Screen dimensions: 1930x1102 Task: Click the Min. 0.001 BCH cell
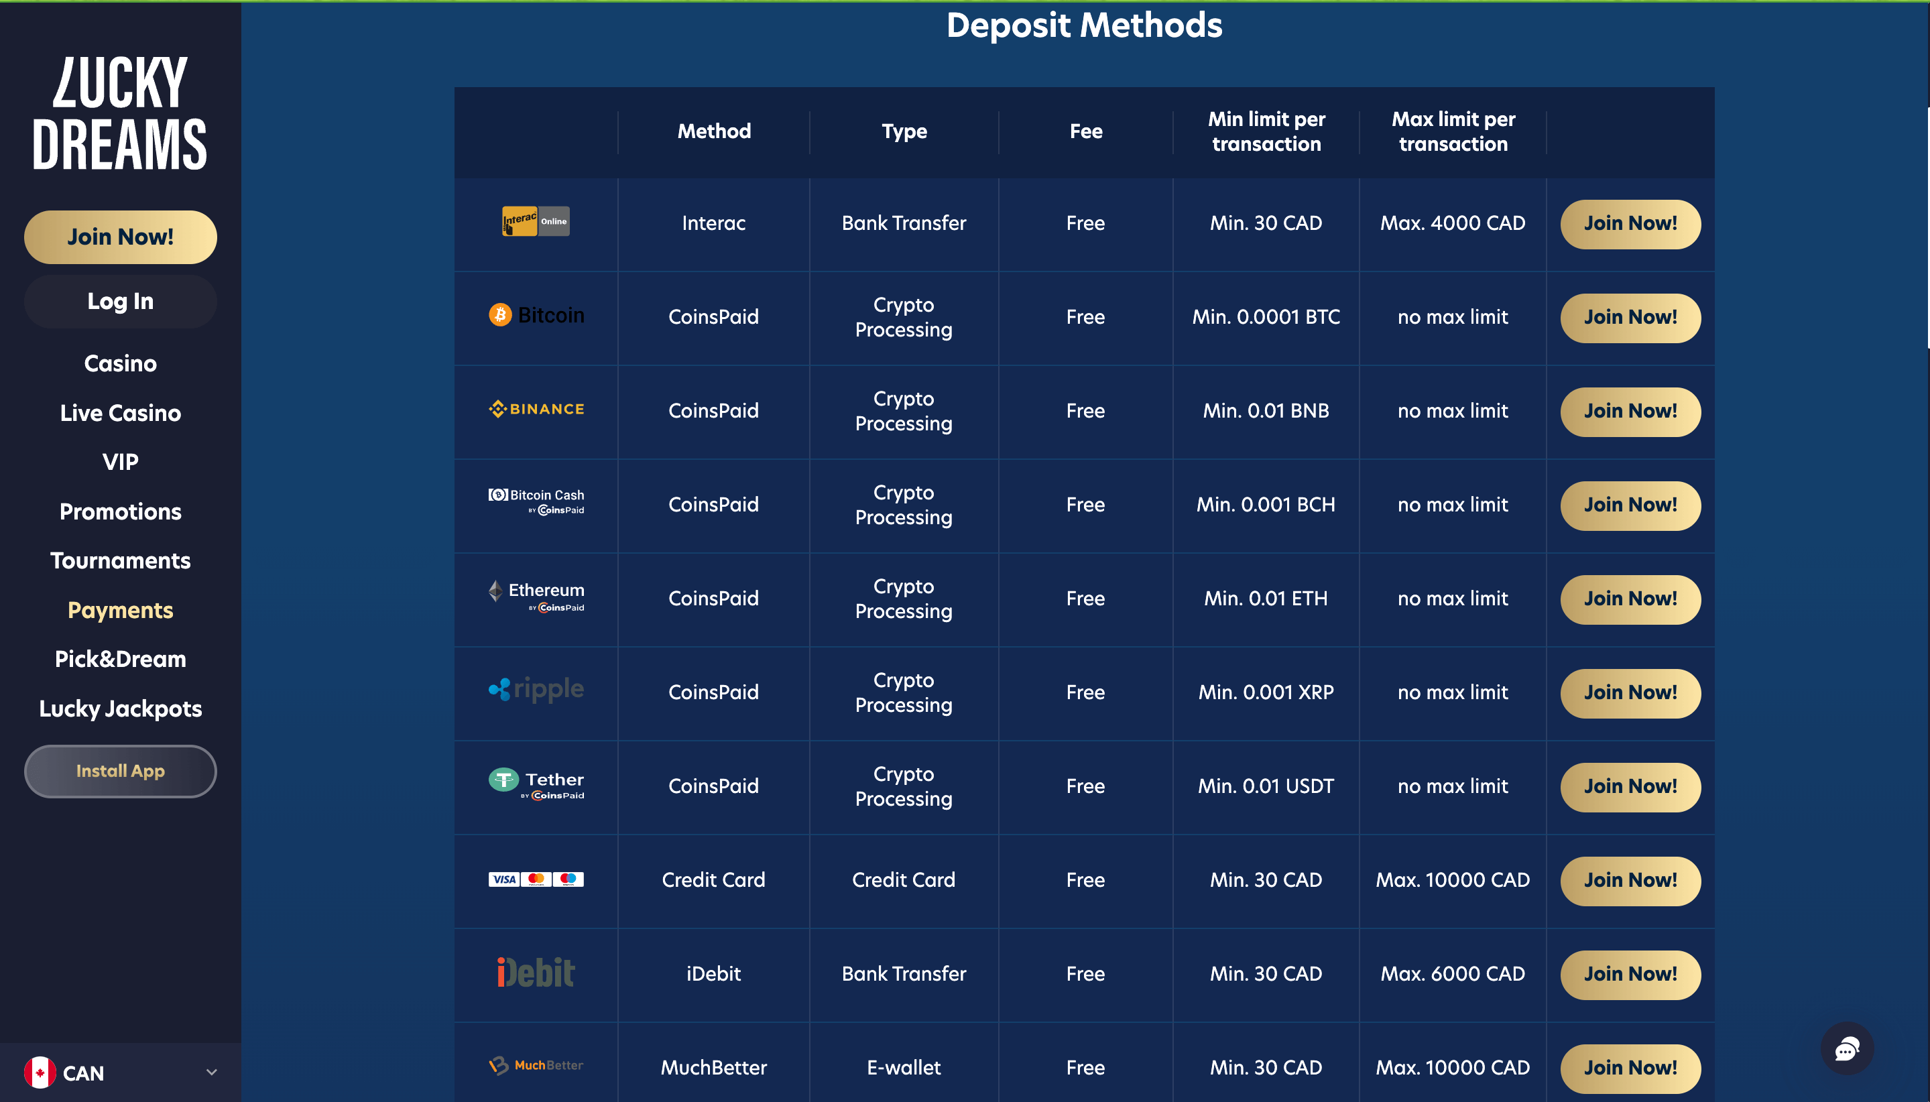coord(1266,505)
